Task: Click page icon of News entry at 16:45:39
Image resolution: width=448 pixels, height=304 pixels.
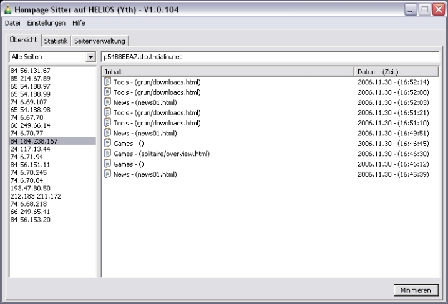Action: [x=107, y=174]
